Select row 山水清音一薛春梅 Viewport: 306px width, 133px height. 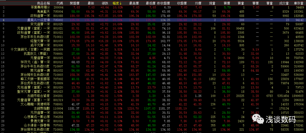click(x=153, y=125)
